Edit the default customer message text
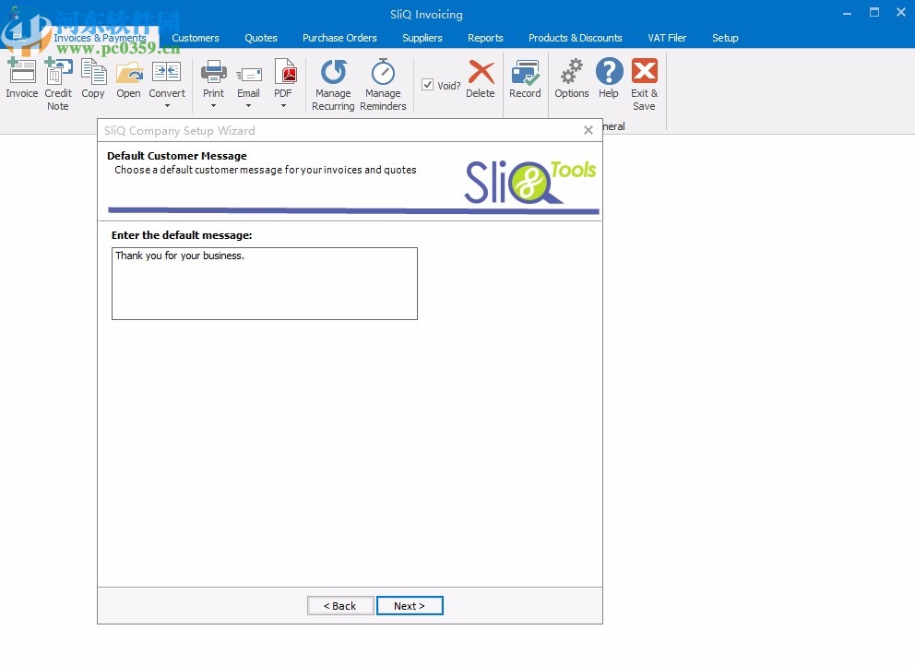The image size is (915, 666). (264, 283)
